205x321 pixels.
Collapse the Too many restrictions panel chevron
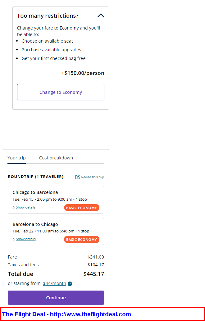coord(101,16)
